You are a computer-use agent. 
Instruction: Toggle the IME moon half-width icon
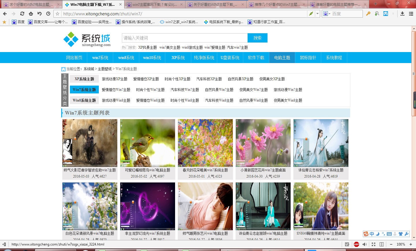click(378, 234)
